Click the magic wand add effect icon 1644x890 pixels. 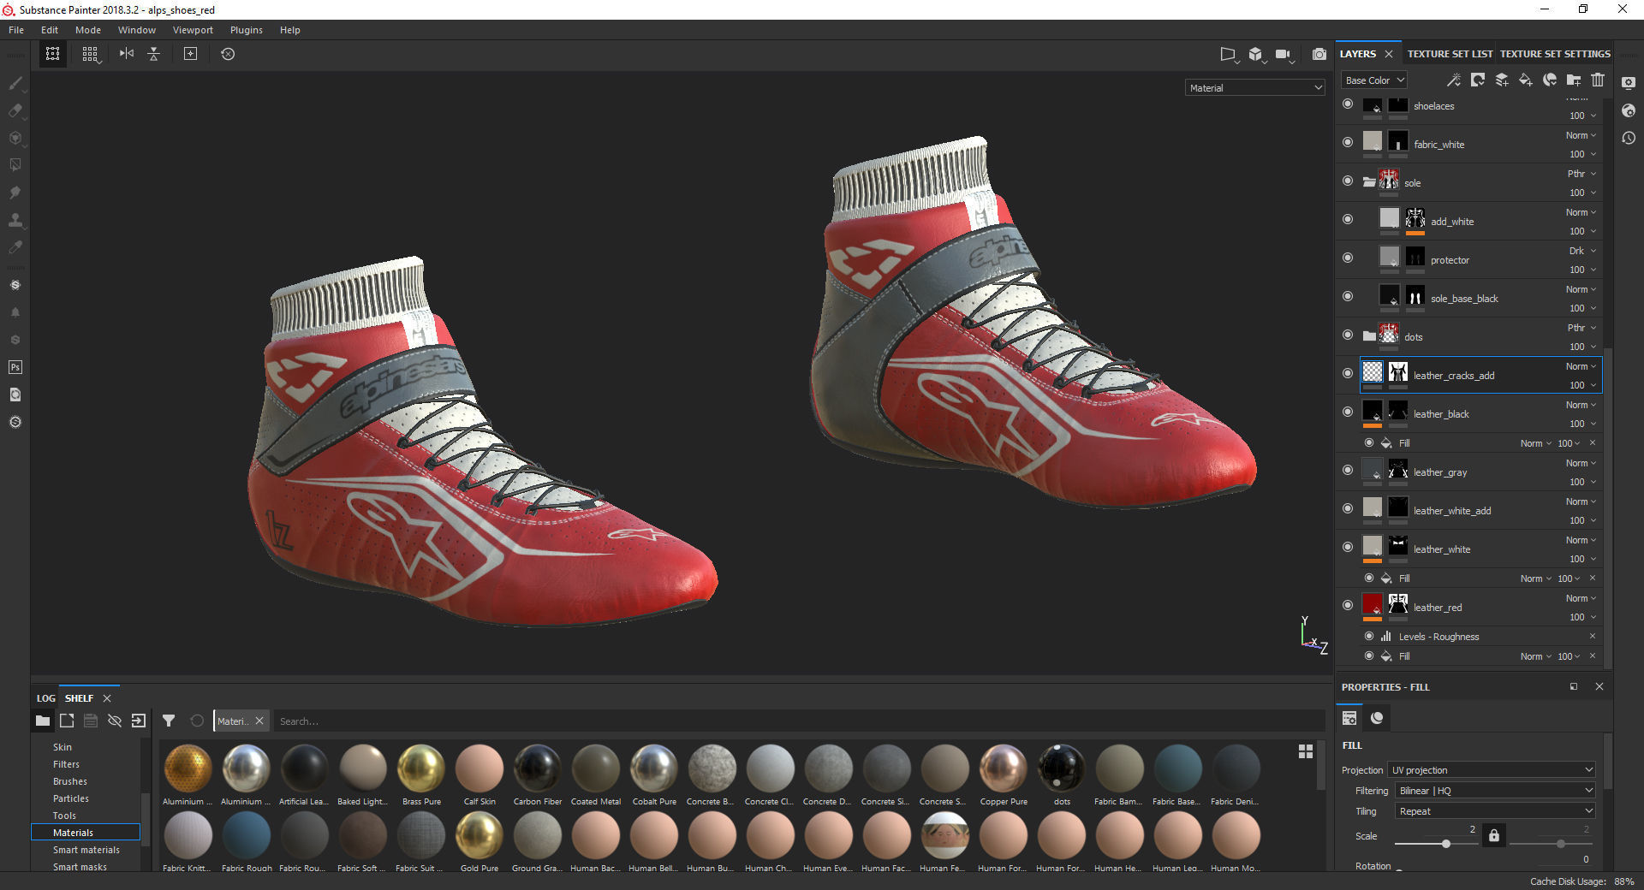tap(1454, 80)
